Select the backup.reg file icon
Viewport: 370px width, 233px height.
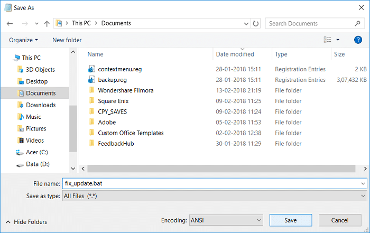(x=91, y=80)
